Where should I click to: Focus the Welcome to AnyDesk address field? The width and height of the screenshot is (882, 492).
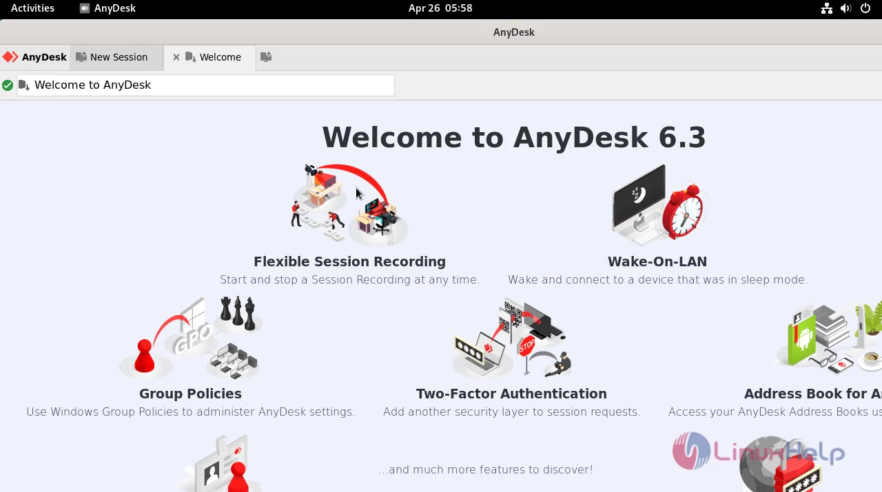point(205,85)
